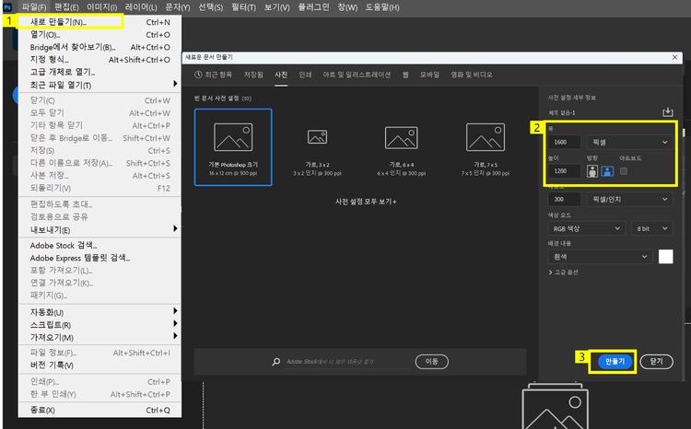This screenshot has width=691, height=429.
Task: Open the 플러그인 menu
Action: pyautogui.click(x=313, y=7)
